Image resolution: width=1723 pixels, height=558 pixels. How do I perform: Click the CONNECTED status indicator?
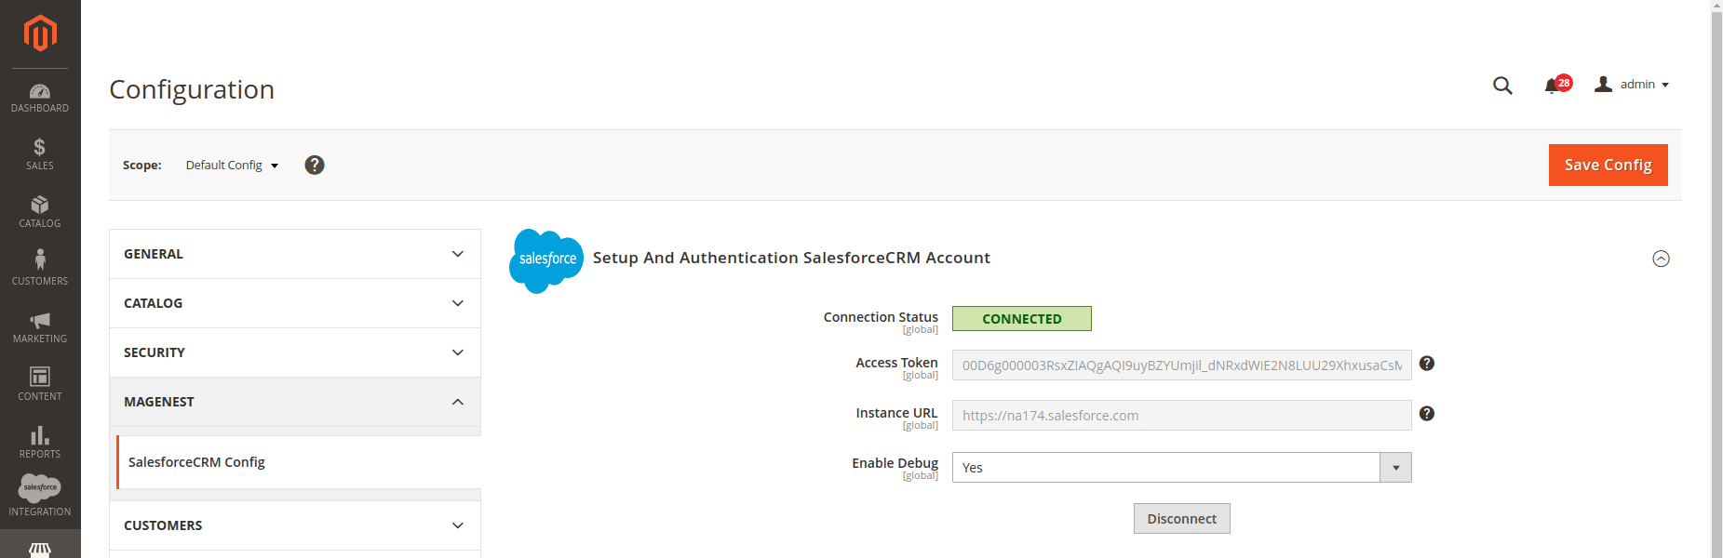[1021, 318]
